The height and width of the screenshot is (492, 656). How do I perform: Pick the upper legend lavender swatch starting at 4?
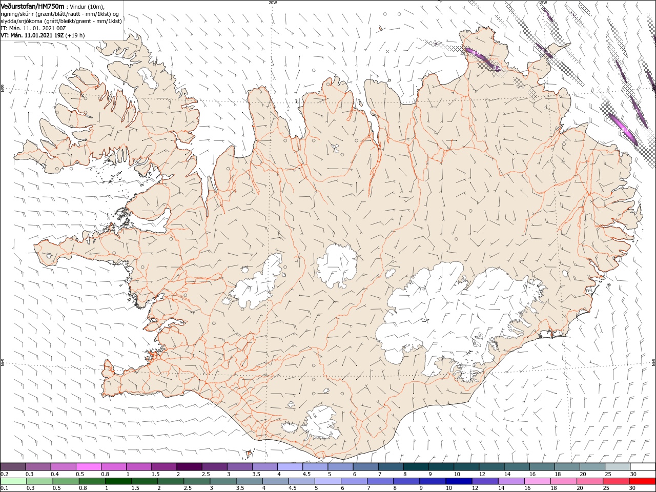[x=290, y=466]
